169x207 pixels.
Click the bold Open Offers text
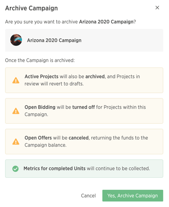pyautogui.click(x=38, y=138)
